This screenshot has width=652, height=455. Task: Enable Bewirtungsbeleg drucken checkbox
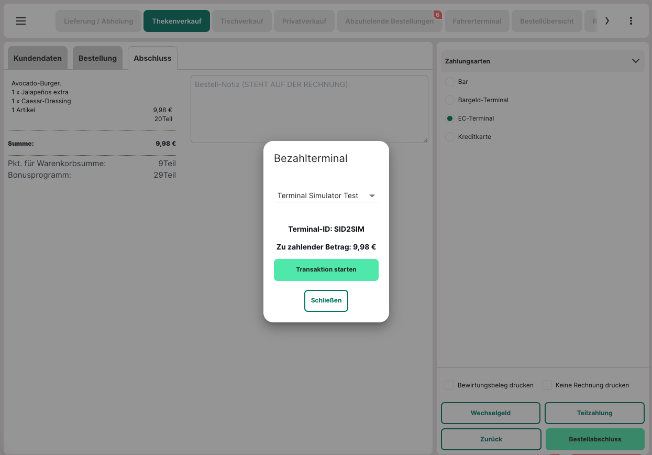[x=449, y=385]
